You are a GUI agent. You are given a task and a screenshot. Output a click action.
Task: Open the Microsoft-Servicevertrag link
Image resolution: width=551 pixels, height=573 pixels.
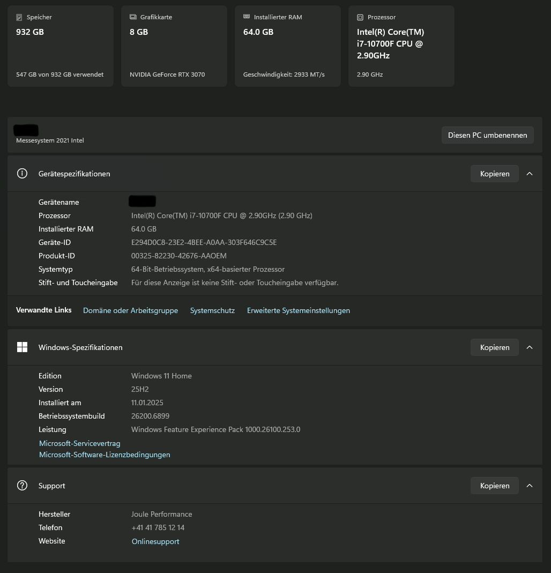click(x=80, y=443)
